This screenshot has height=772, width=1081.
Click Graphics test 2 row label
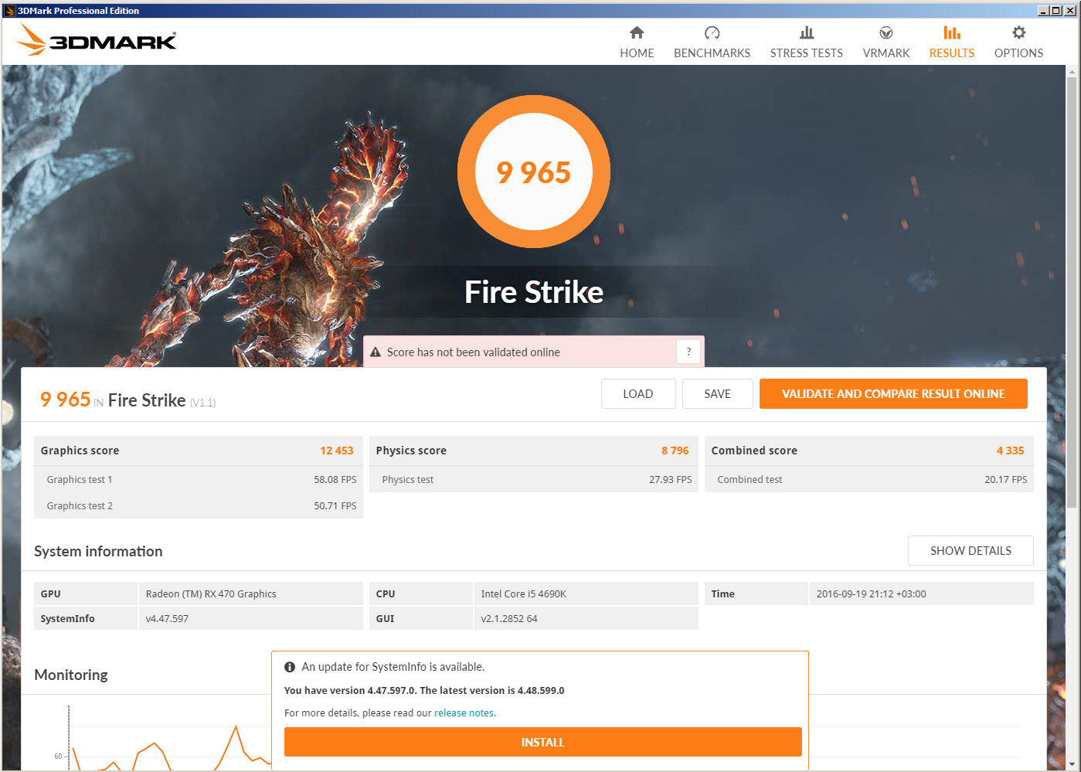point(80,506)
